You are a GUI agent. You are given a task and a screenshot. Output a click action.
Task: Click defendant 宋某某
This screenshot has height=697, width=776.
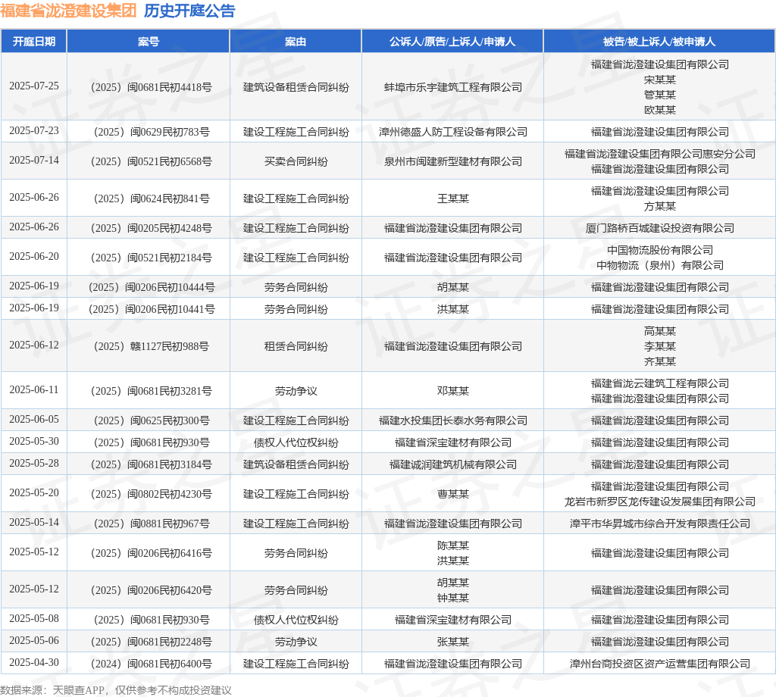click(660, 80)
